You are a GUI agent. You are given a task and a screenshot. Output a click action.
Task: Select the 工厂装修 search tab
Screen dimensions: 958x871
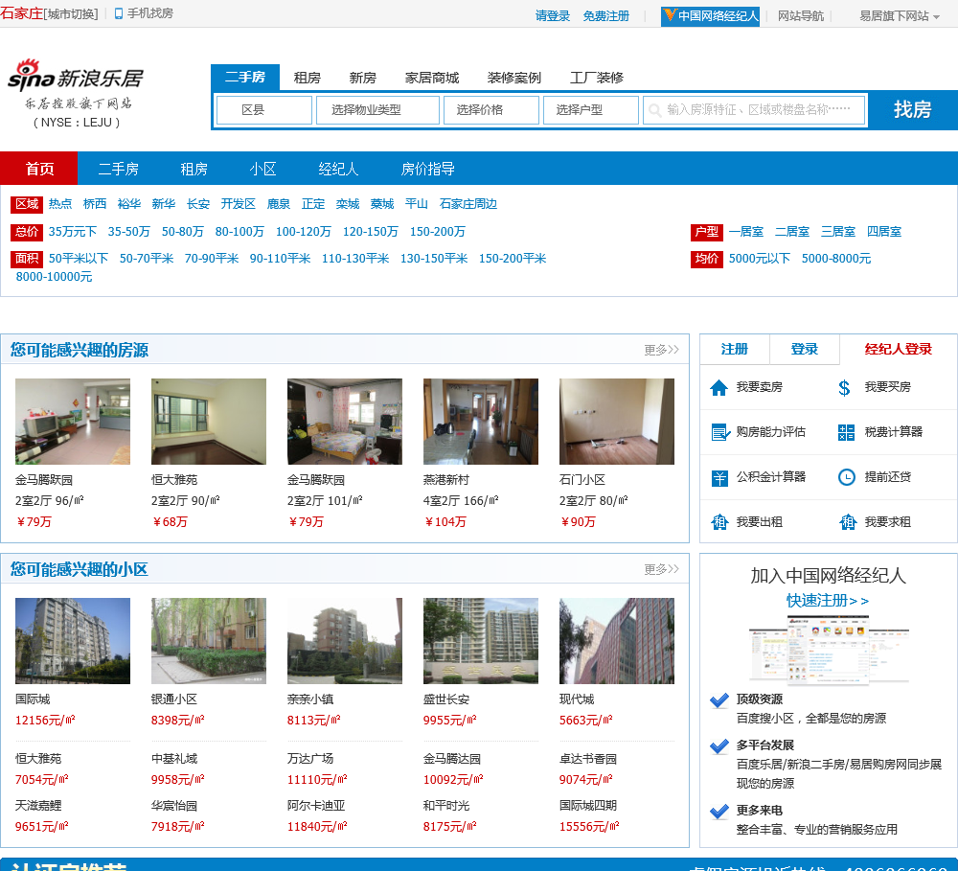(596, 78)
